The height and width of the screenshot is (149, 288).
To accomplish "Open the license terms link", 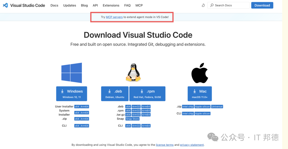I will click(x=165, y=145).
